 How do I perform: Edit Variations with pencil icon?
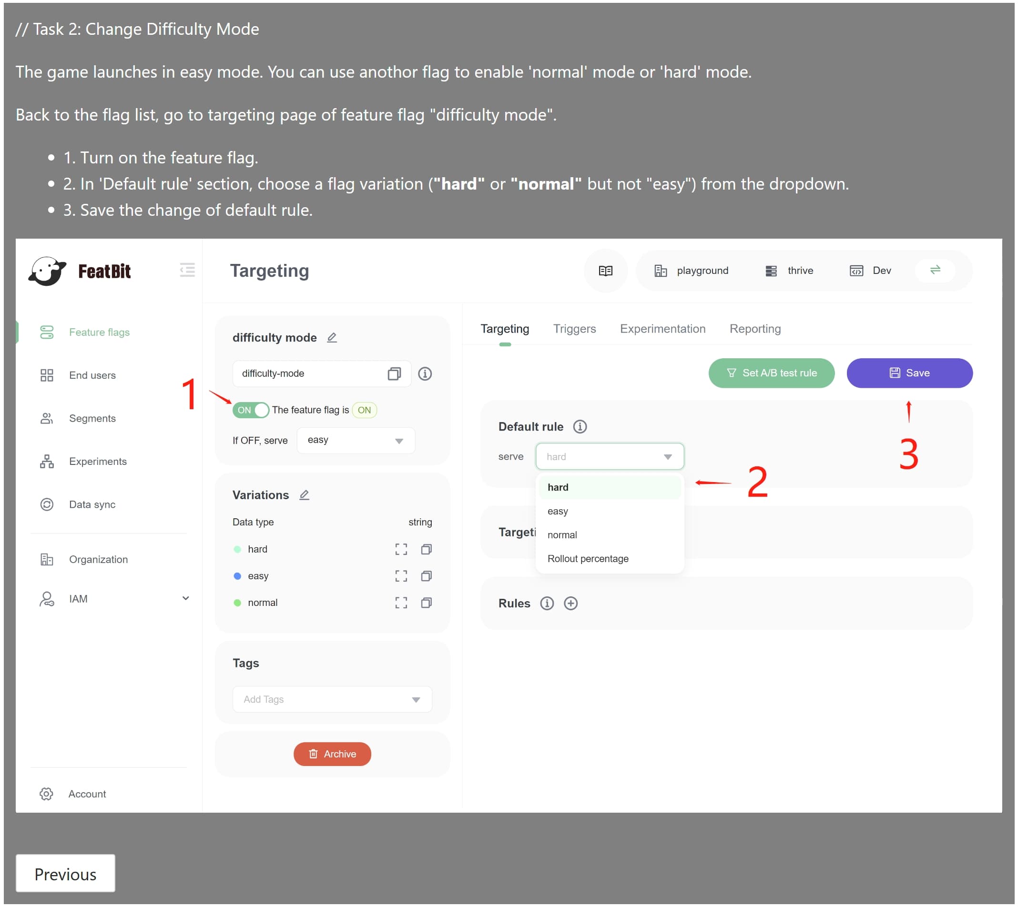304,495
